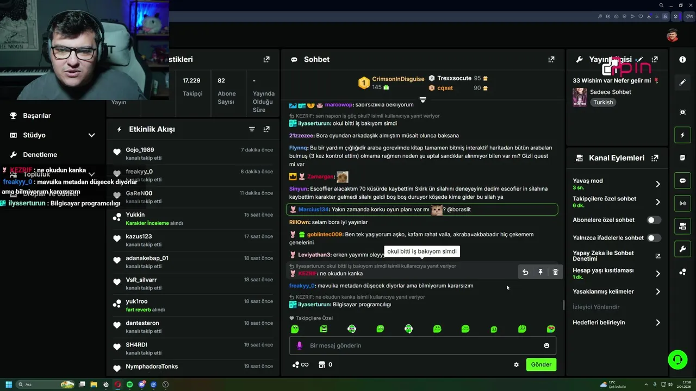The width and height of the screenshot is (696, 391).
Task: Click the Yukkin Karakter İnceleme activity
Action: tap(193, 219)
